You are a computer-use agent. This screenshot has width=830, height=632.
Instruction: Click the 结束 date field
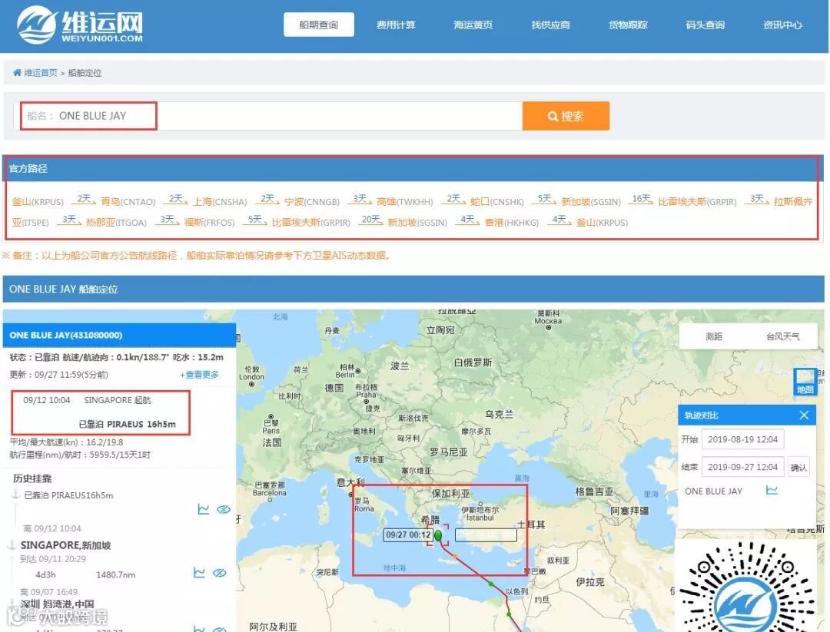(742, 467)
